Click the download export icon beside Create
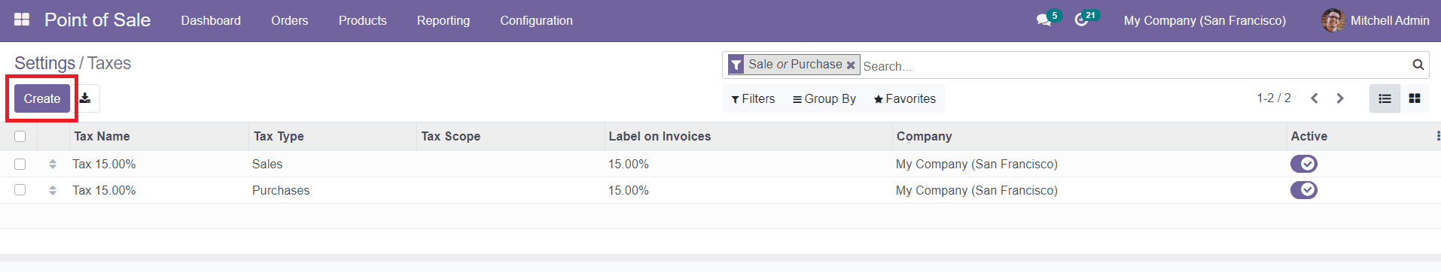1441x272 pixels. pyautogui.click(x=86, y=98)
